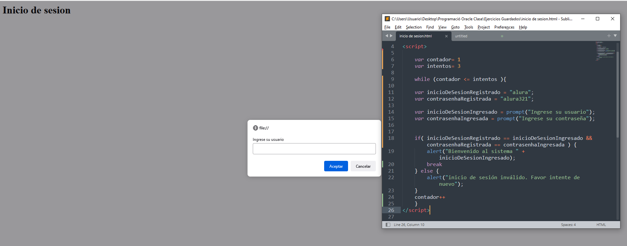Open the tab list dropdown arrow
The width and height of the screenshot is (627, 246).
tap(615, 36)
